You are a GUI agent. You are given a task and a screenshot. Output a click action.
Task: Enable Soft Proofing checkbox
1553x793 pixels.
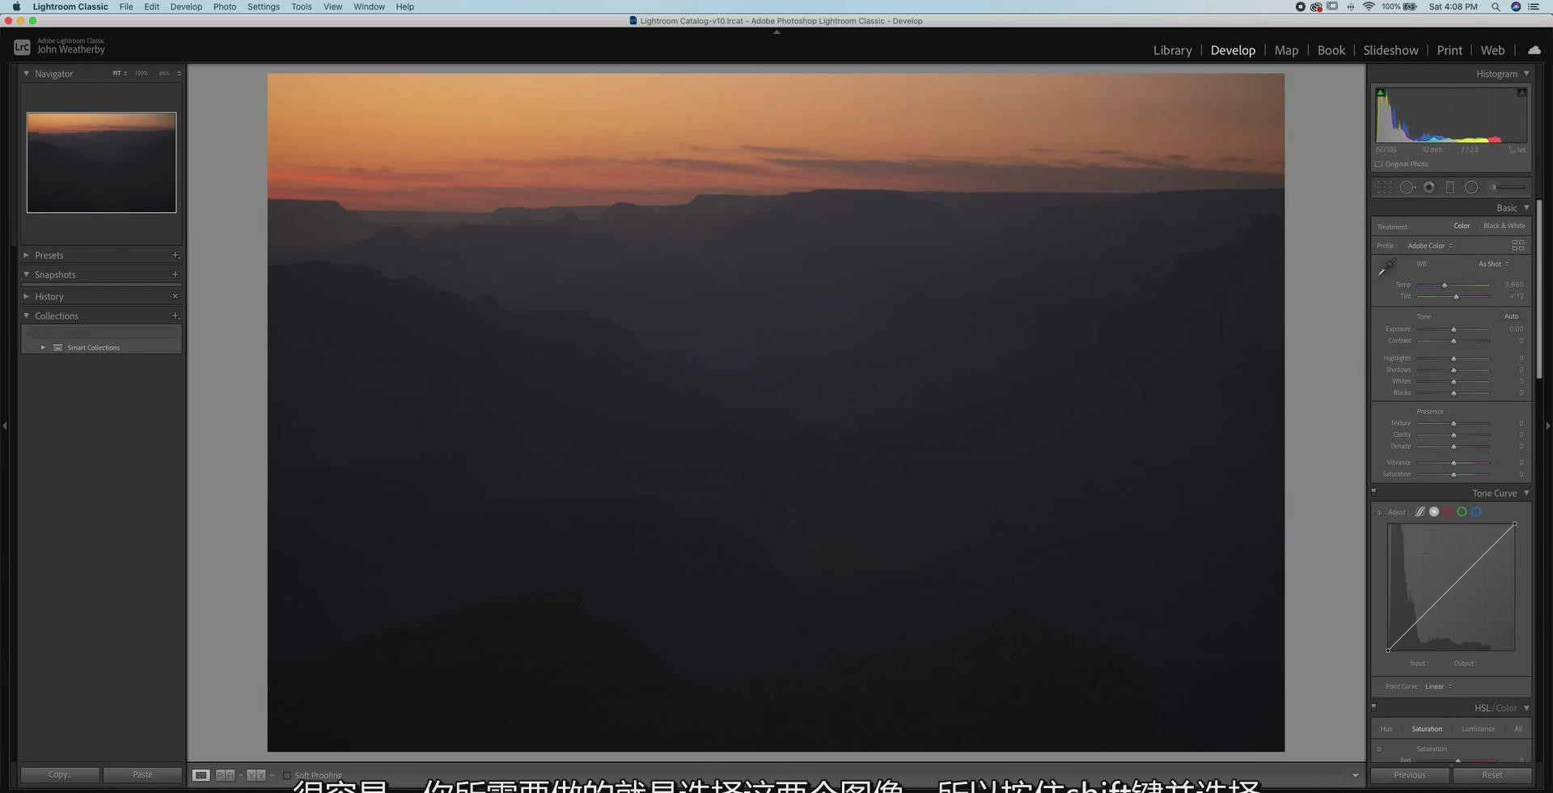tap(286, 775)
